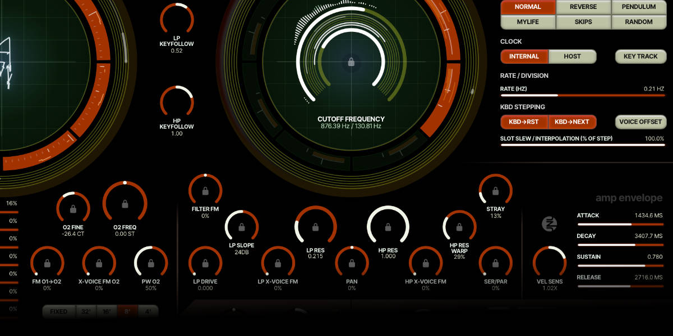Click the lock icon on LP RES knob
The width and height of the screenshot is (673, 336).
(x=316, y=227)
